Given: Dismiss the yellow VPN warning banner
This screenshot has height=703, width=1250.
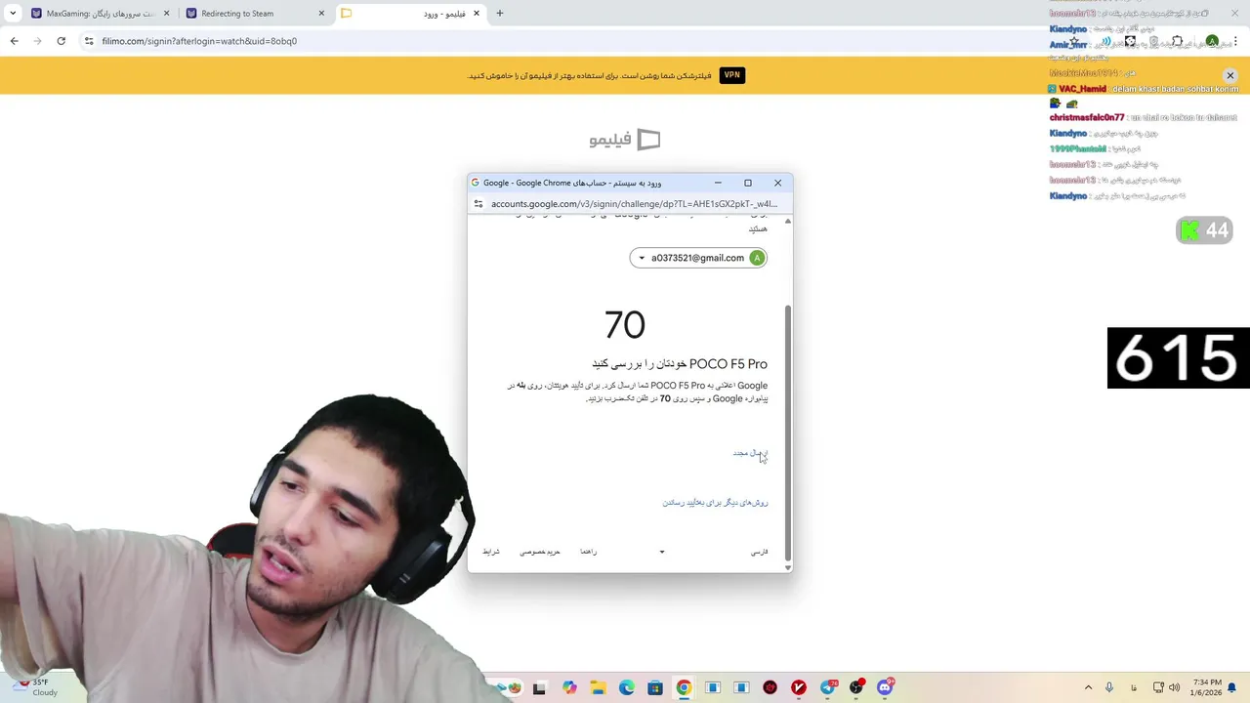Looking at the screenshot, I should [x=1229, y=75].
